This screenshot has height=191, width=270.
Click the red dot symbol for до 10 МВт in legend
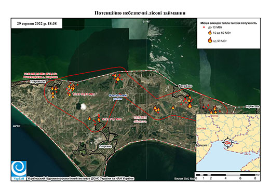[x=204, y=28]
